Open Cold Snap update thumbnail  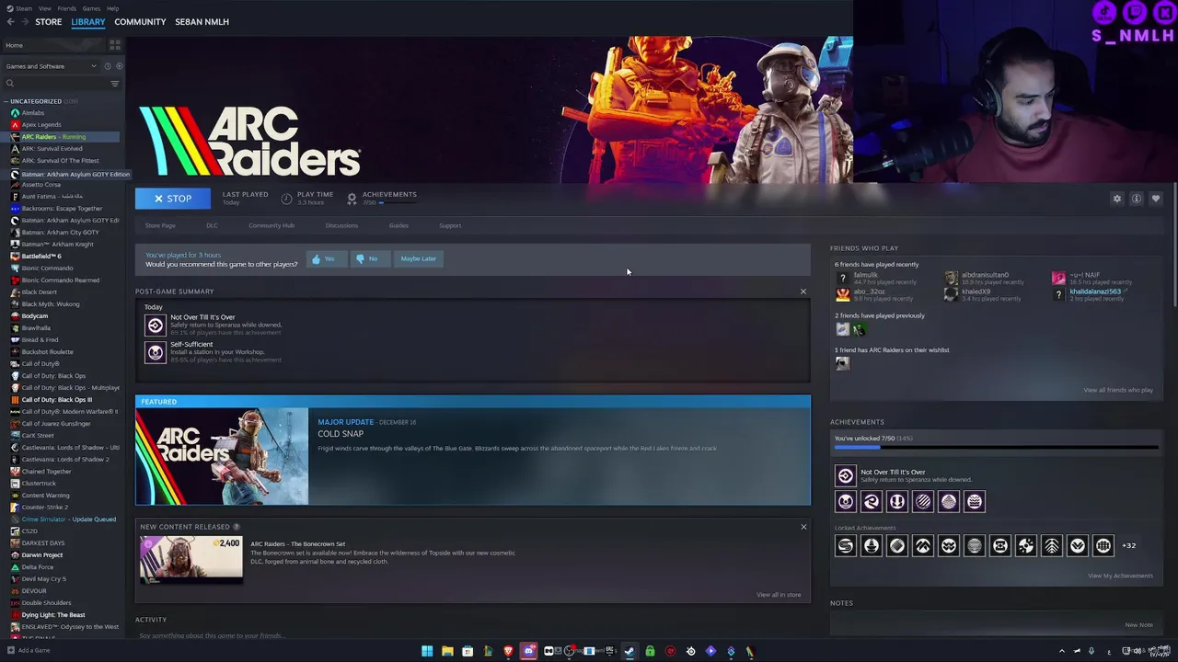pos(222,456)
